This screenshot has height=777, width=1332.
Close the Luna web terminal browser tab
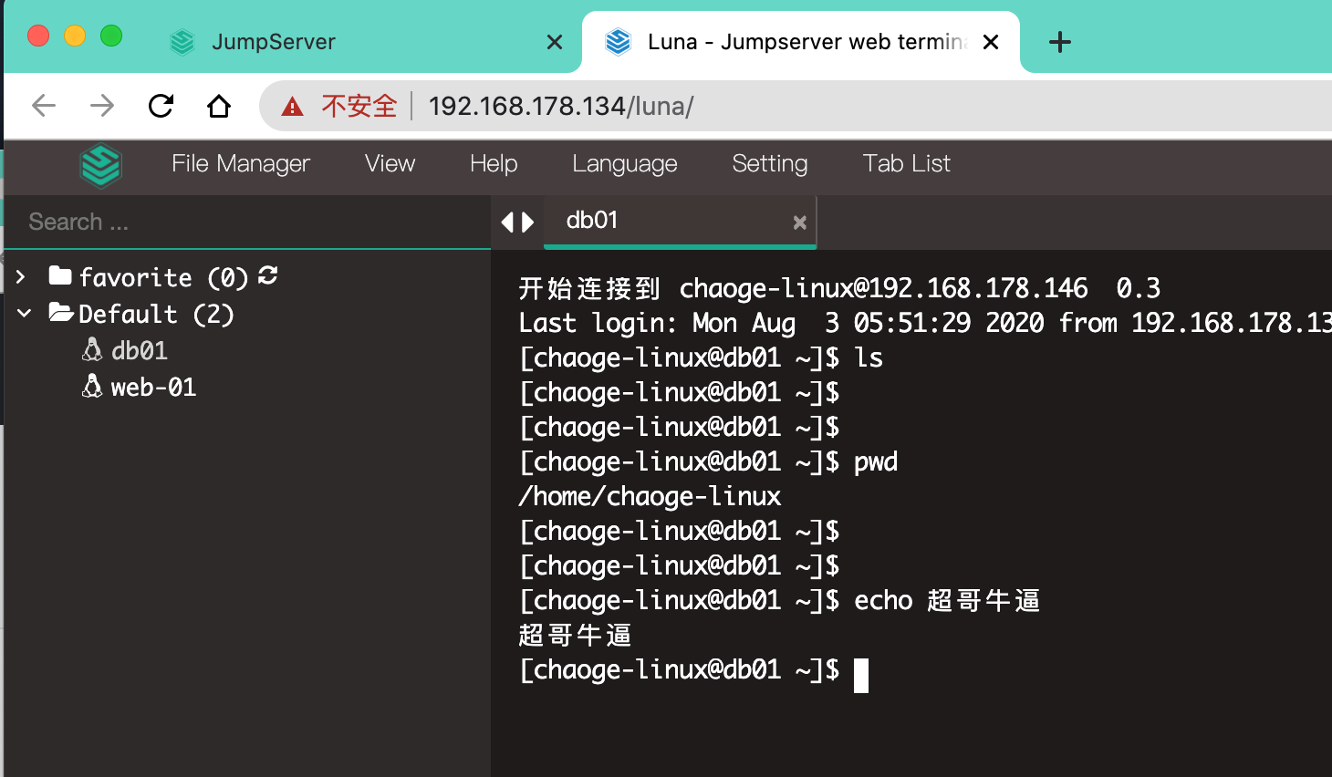(x=991, y=42)
